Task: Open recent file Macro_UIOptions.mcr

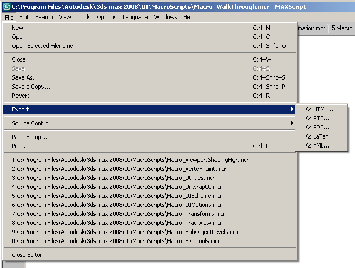Action: click(x=150, y=205)
